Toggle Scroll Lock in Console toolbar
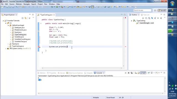The width and height of the screenshot is (177, 99). [x=139, y=73]
